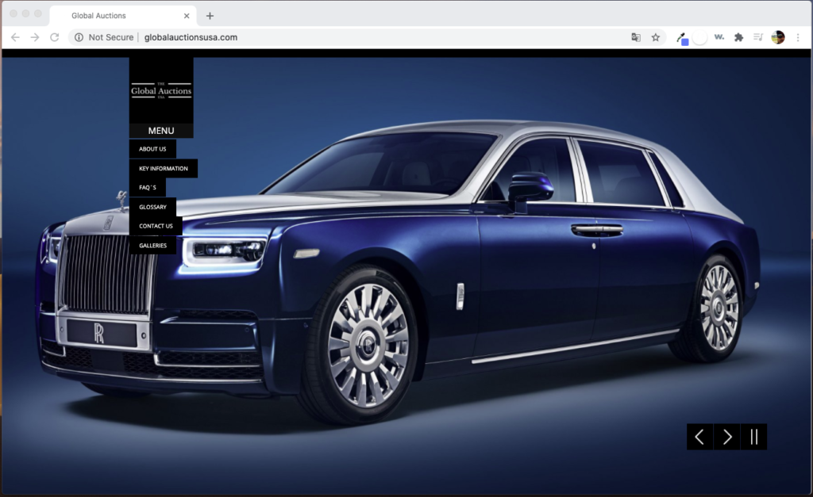Open the Glossary link
Image resolution: width=813 pixels, height=497 pixels.
[x=152, y=207]
